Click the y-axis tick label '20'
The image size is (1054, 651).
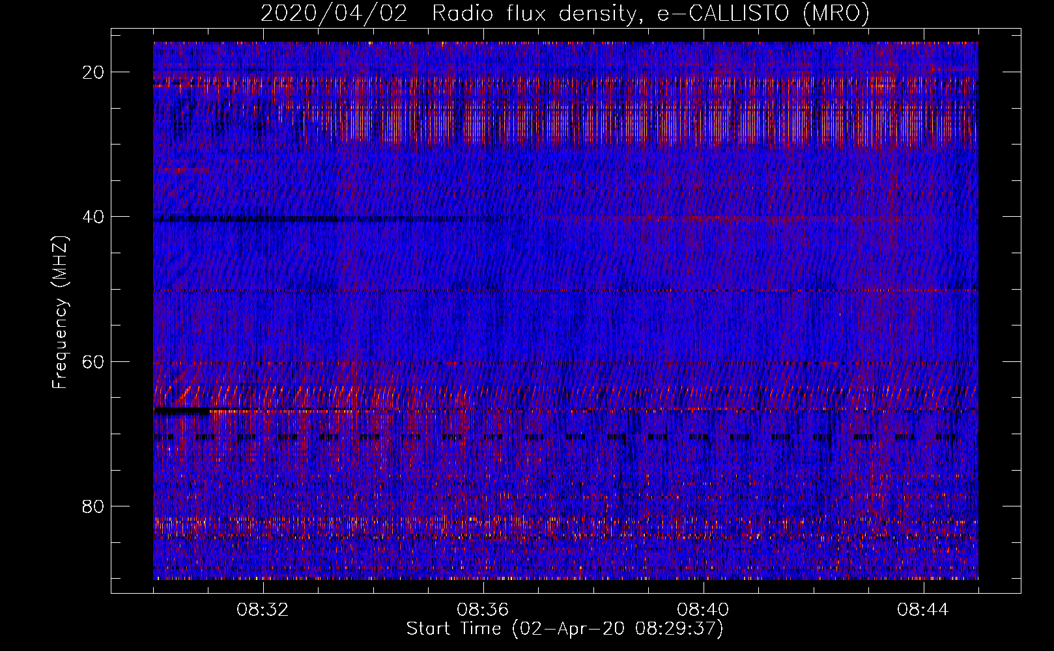(x=94, y=72)
